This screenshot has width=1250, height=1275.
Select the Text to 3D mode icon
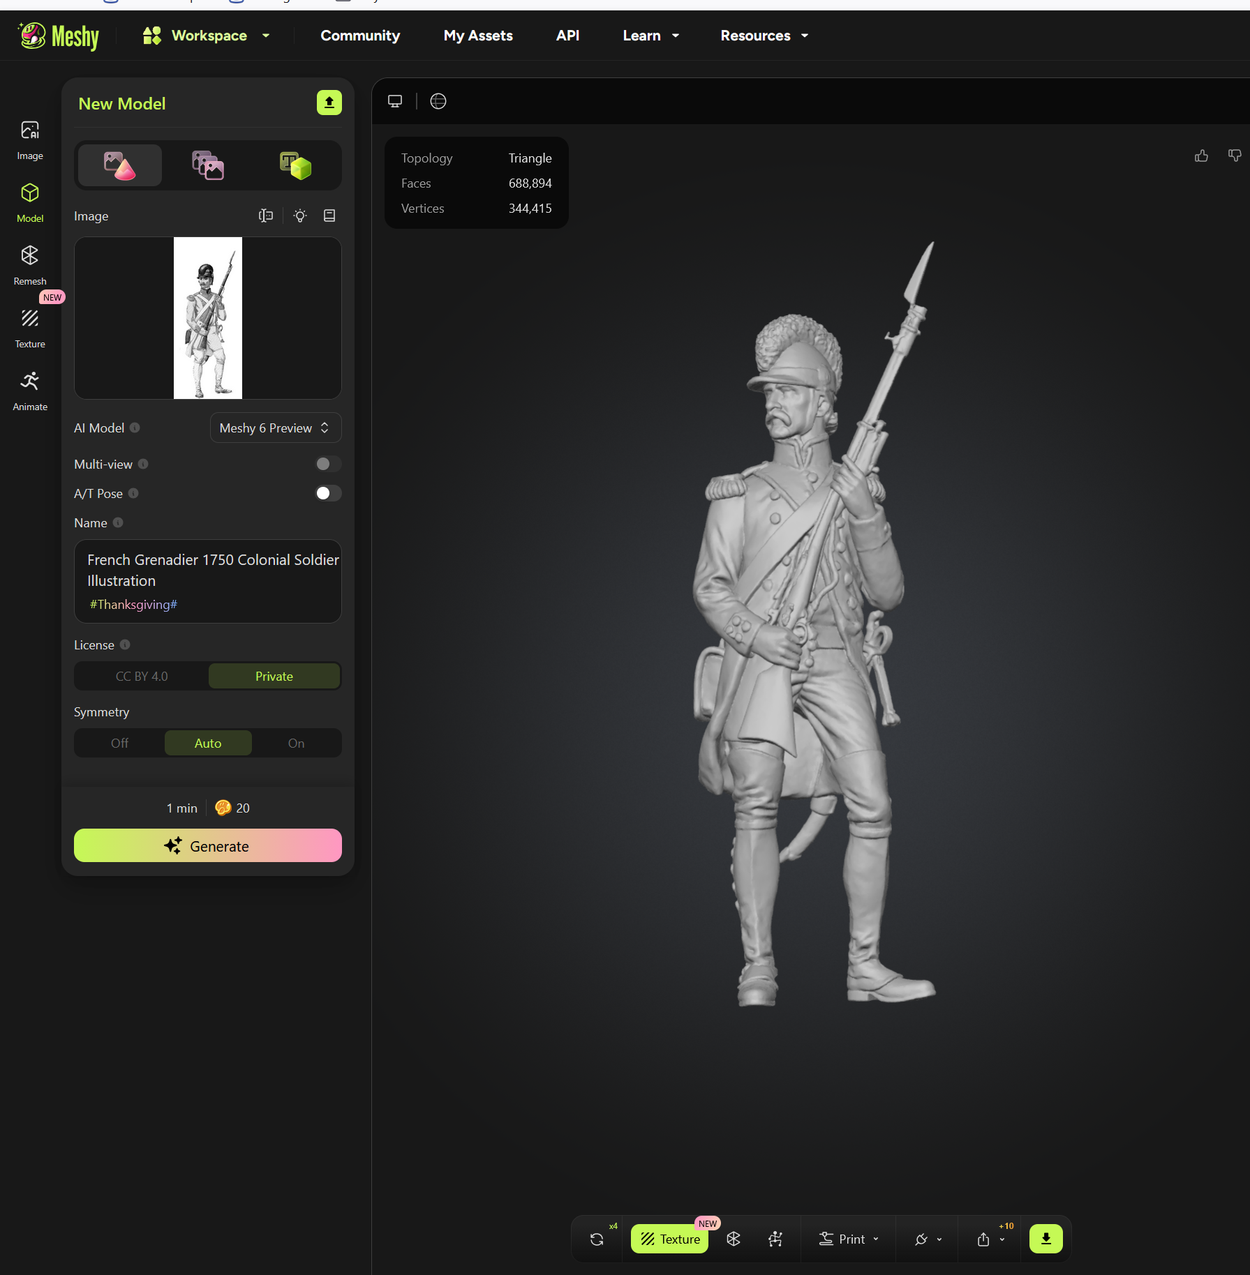pos(295,166)
